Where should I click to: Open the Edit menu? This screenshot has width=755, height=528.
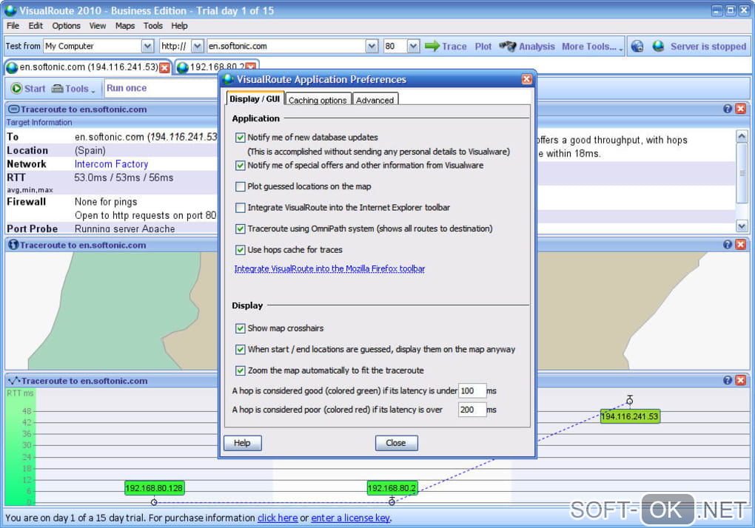(x=36, y=26)
